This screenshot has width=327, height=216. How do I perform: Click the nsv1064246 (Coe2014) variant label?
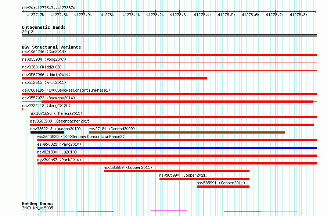[x=44, y=52]
